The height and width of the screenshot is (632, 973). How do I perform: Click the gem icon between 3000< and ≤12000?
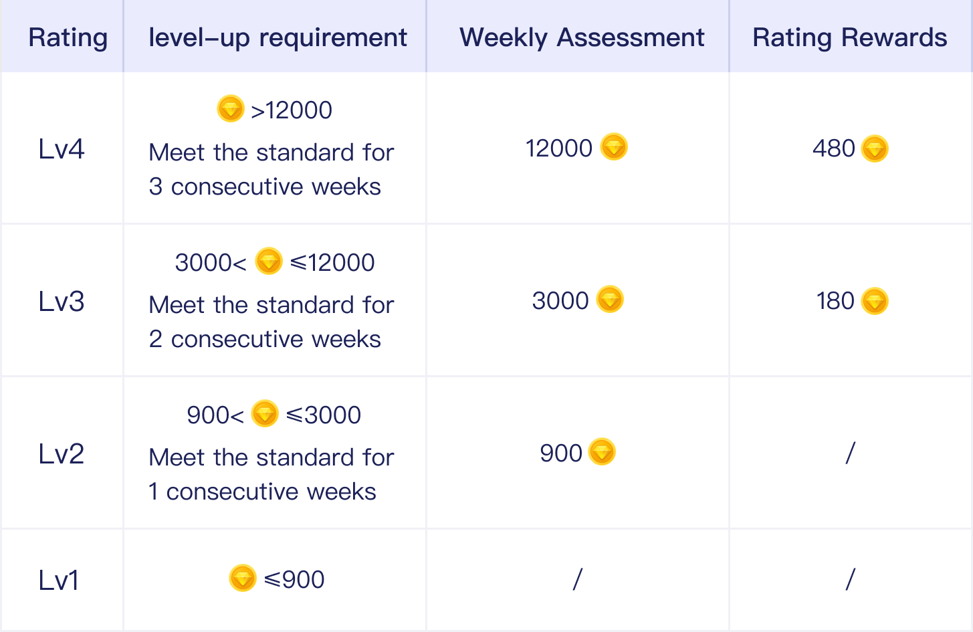click(x=269, y=261)
